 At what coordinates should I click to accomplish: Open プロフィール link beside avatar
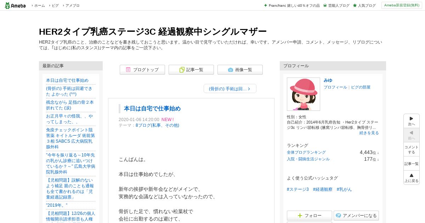pos(335,87)
